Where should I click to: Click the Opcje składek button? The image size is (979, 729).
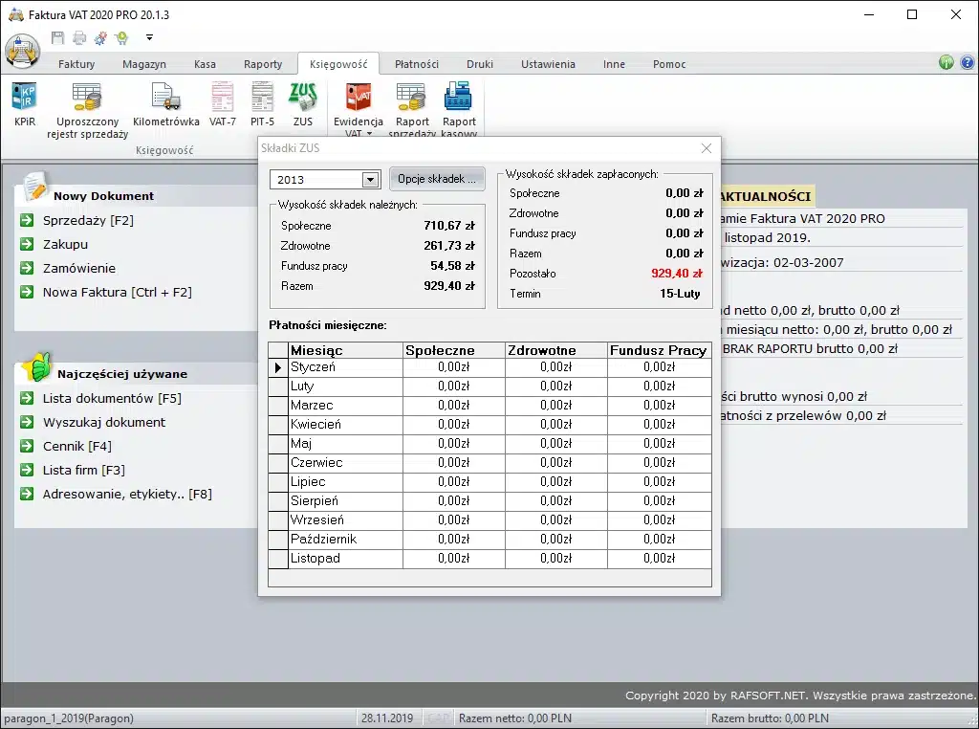pyautogui.click(x=437, y=179)
